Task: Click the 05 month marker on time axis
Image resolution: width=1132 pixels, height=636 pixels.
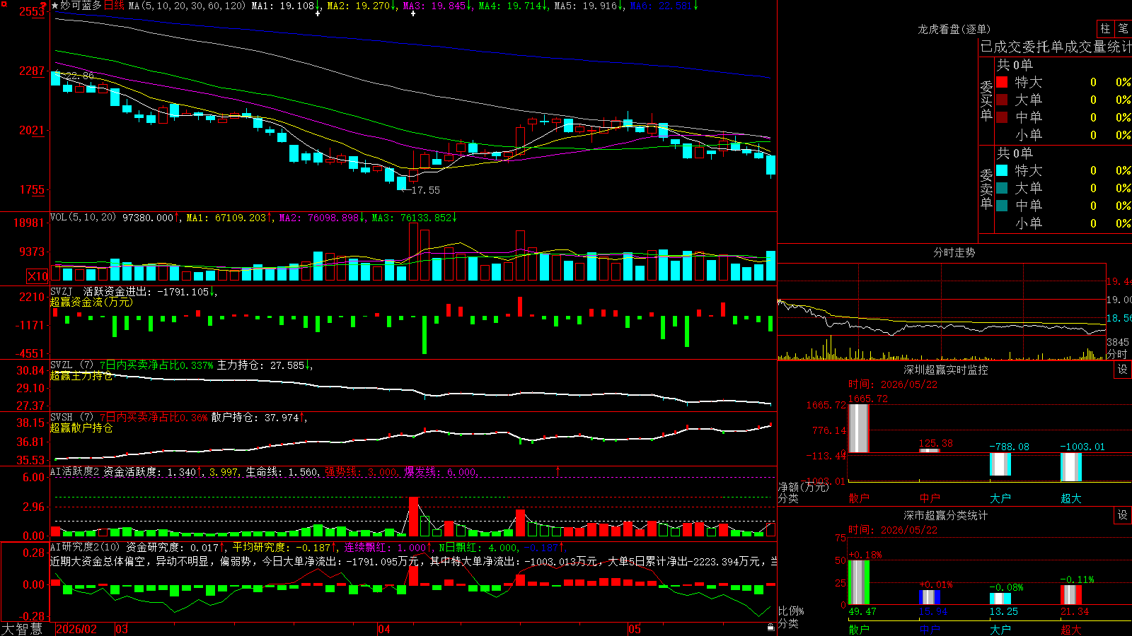Action: pyautogui.click(x=635, y=629)
